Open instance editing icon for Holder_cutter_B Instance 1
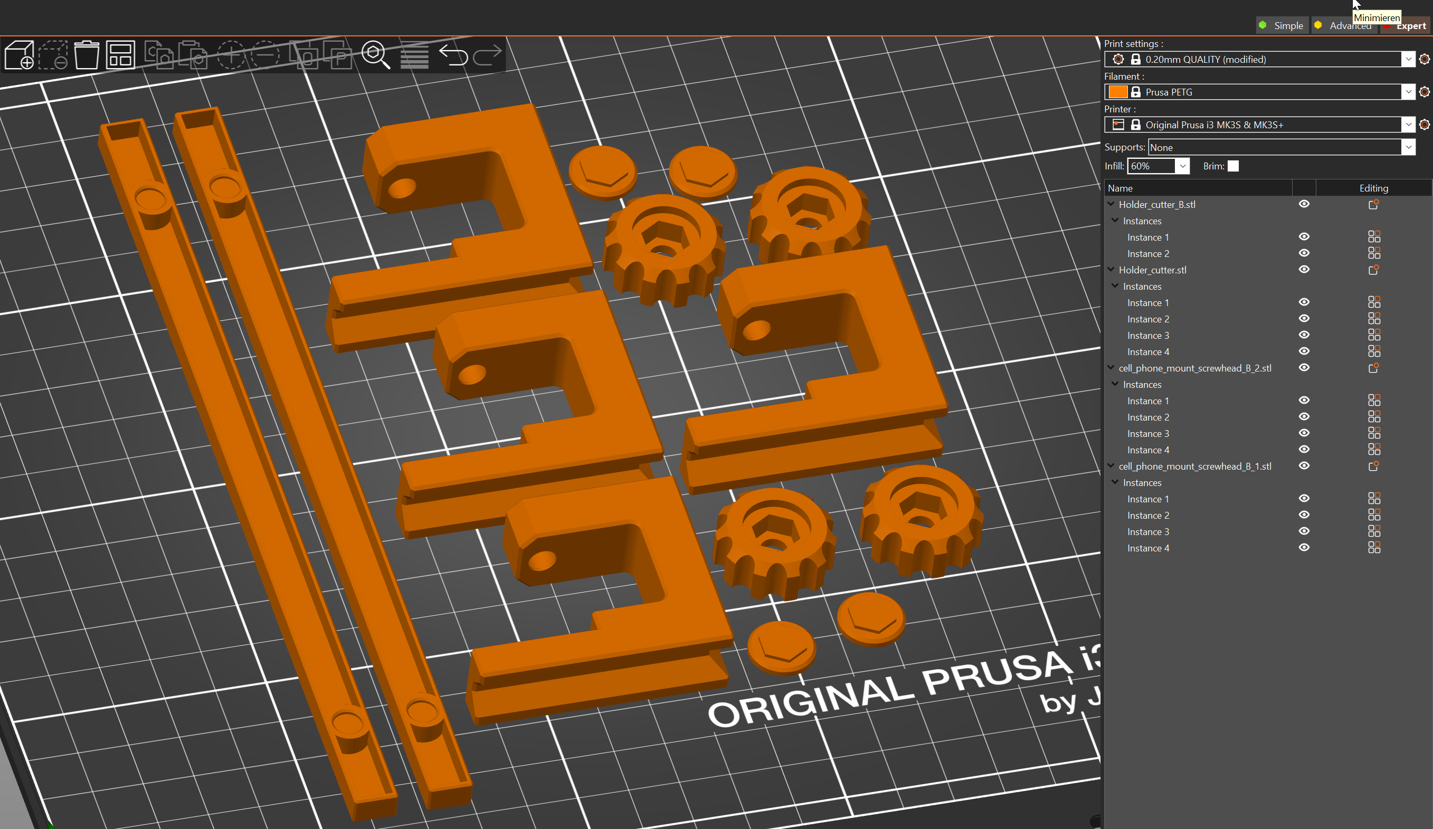This screenshot has height=829, width=1433. (x=1374, y=237)
